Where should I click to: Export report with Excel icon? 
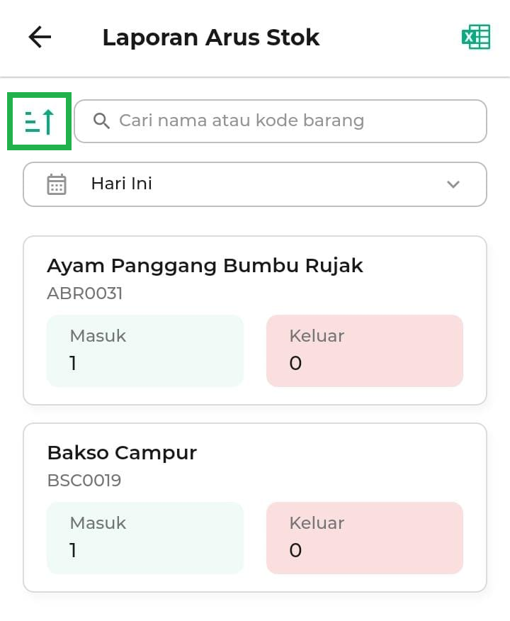476,37
